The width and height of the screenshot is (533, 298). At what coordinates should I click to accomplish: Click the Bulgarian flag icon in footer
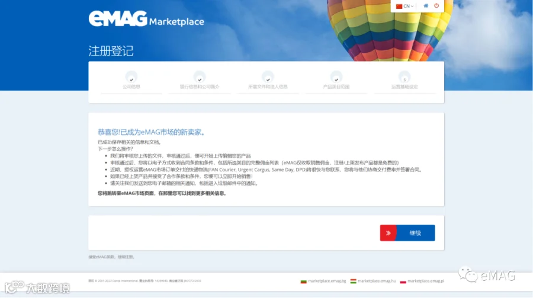click(x=304, y=281)
